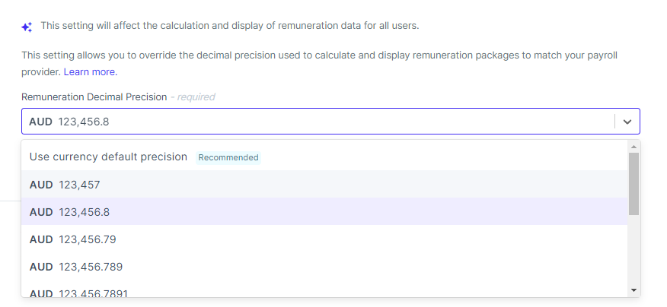Screen dimensions: 667x307
Task: Click the scrollbar up arrow in list
Action: (633, 147)
